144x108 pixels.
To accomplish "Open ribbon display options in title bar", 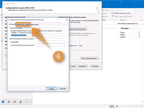I will pos(121,2).
